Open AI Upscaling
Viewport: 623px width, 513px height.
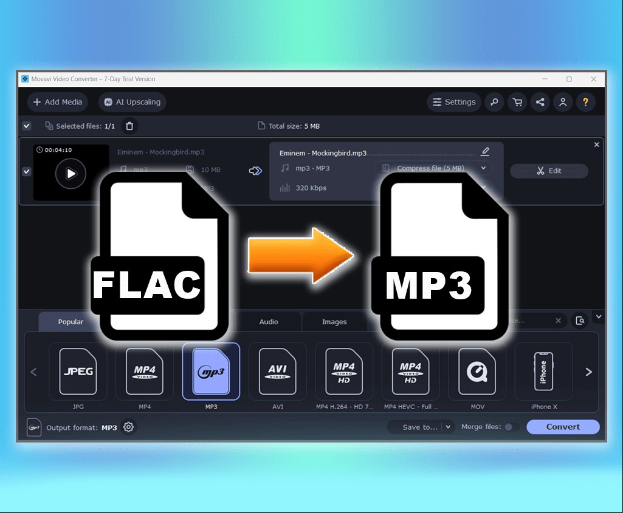click(133, 102)
